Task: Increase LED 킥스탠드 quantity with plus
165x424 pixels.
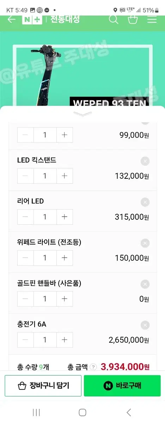Action: tap(65, 176)
